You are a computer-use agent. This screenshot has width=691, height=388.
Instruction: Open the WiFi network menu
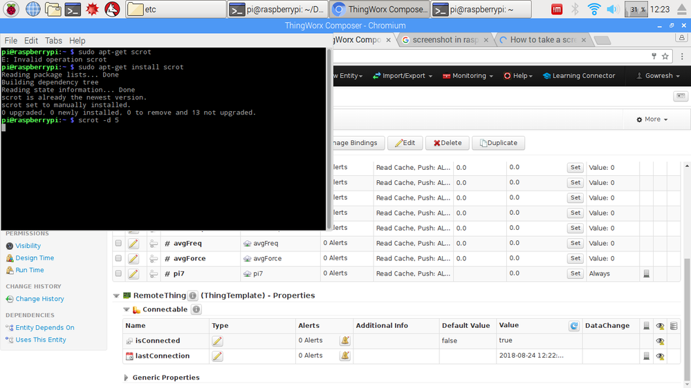pyautogui.click(x=594, y=9)
